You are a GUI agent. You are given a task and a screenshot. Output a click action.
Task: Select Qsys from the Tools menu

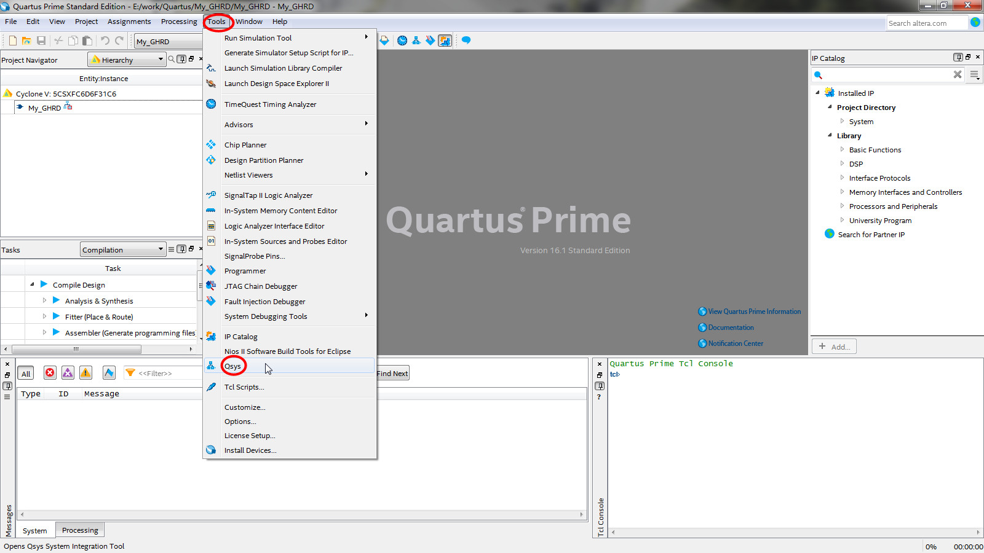(x=290, y=366)
